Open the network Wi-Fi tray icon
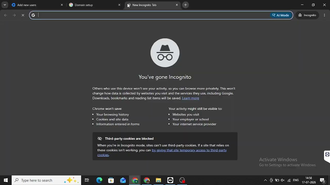The height and width of the screenshot is (185, 330). [x=289, y=180]
